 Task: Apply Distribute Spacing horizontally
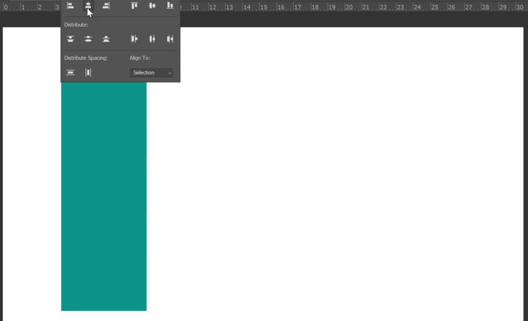(88, 73)
